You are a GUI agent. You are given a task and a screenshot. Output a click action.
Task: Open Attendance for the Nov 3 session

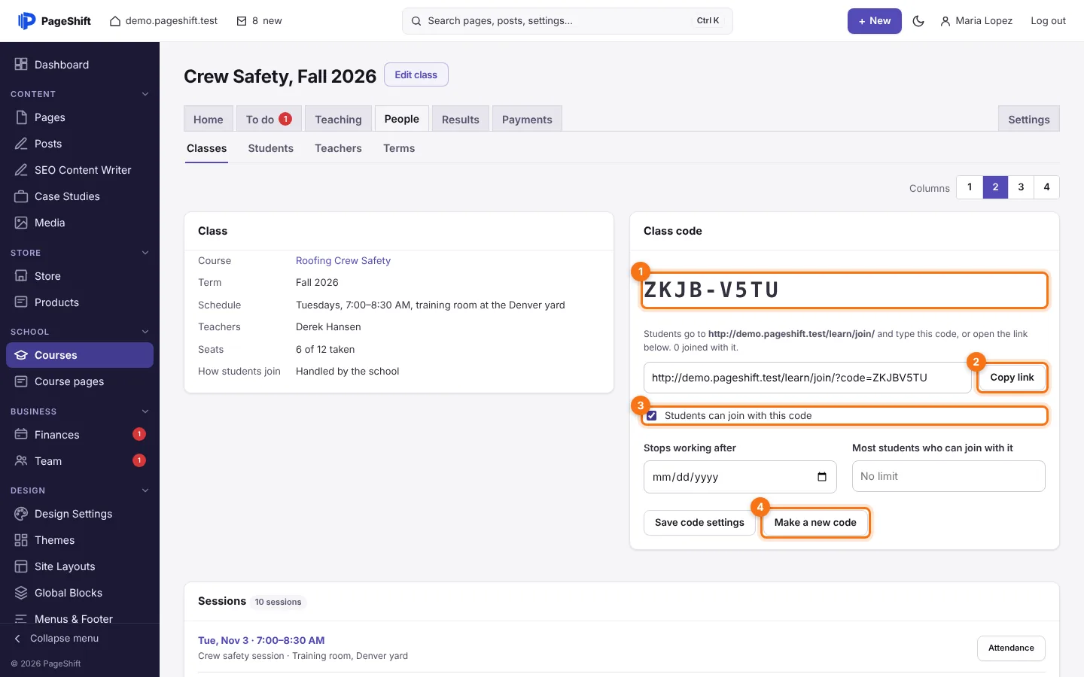(1011, 648)
